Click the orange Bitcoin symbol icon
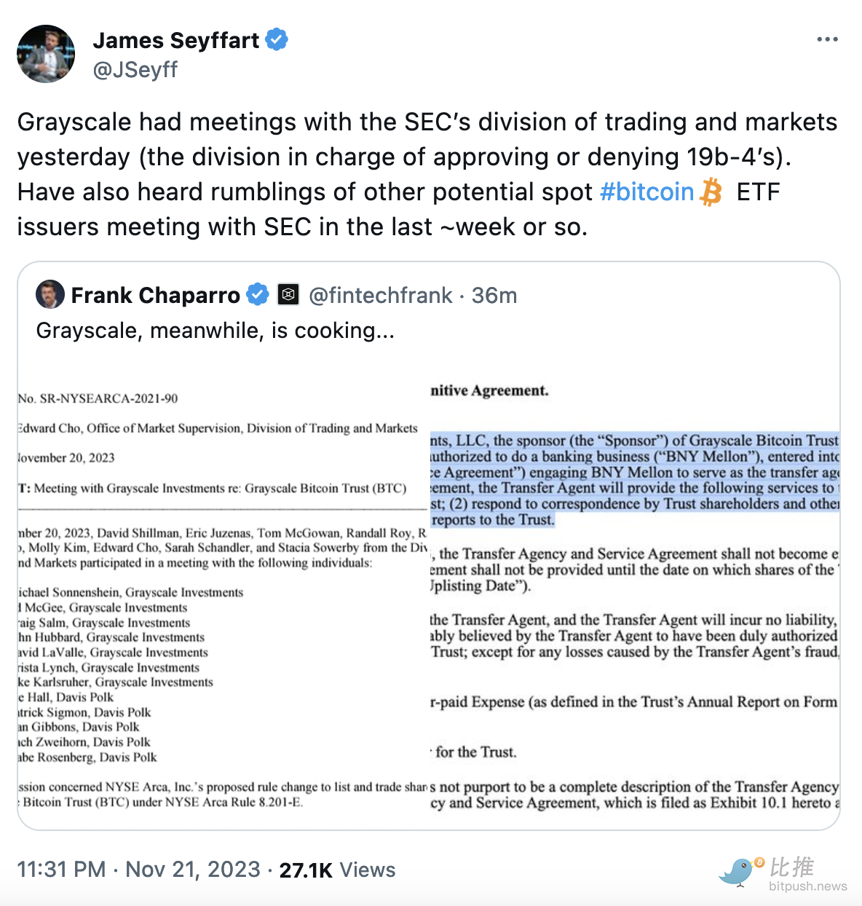 (x=711, y=193)
